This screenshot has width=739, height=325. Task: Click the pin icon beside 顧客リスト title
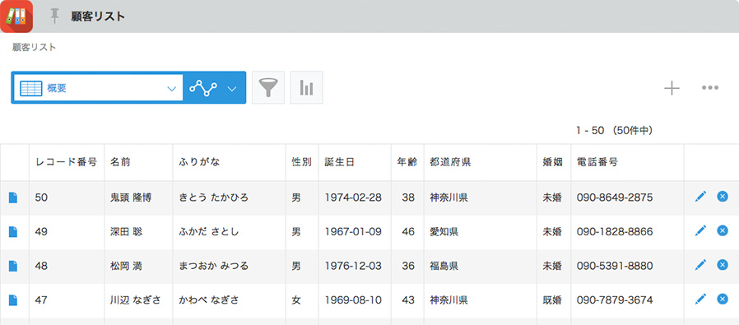click(x=55, y=16)
